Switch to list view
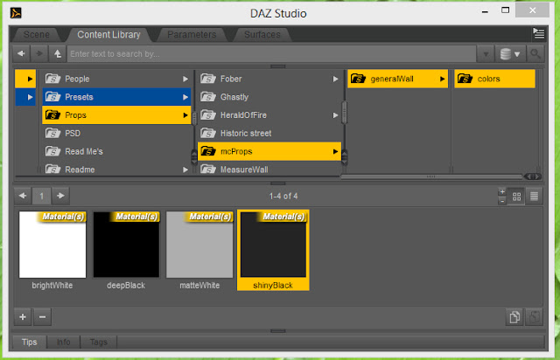The height and width of the screenshot is (360, 560). [534, 197]
